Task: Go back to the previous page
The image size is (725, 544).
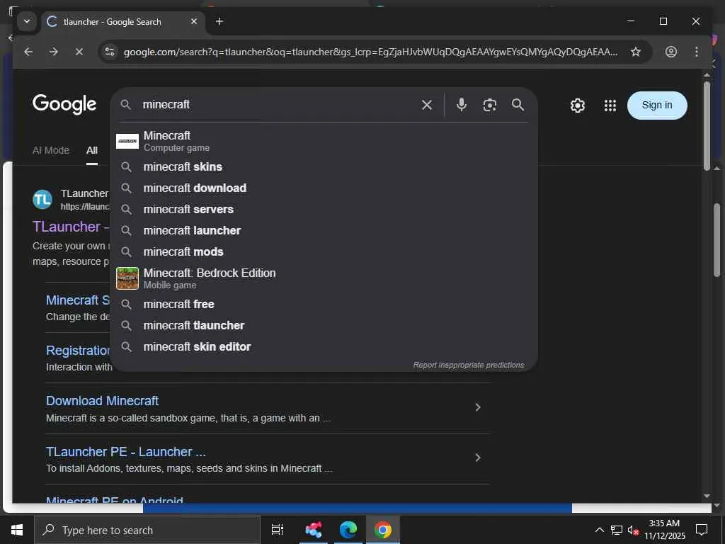Action: point(28,52)
